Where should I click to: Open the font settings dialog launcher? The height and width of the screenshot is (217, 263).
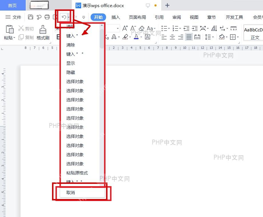(x=156, y=43)
